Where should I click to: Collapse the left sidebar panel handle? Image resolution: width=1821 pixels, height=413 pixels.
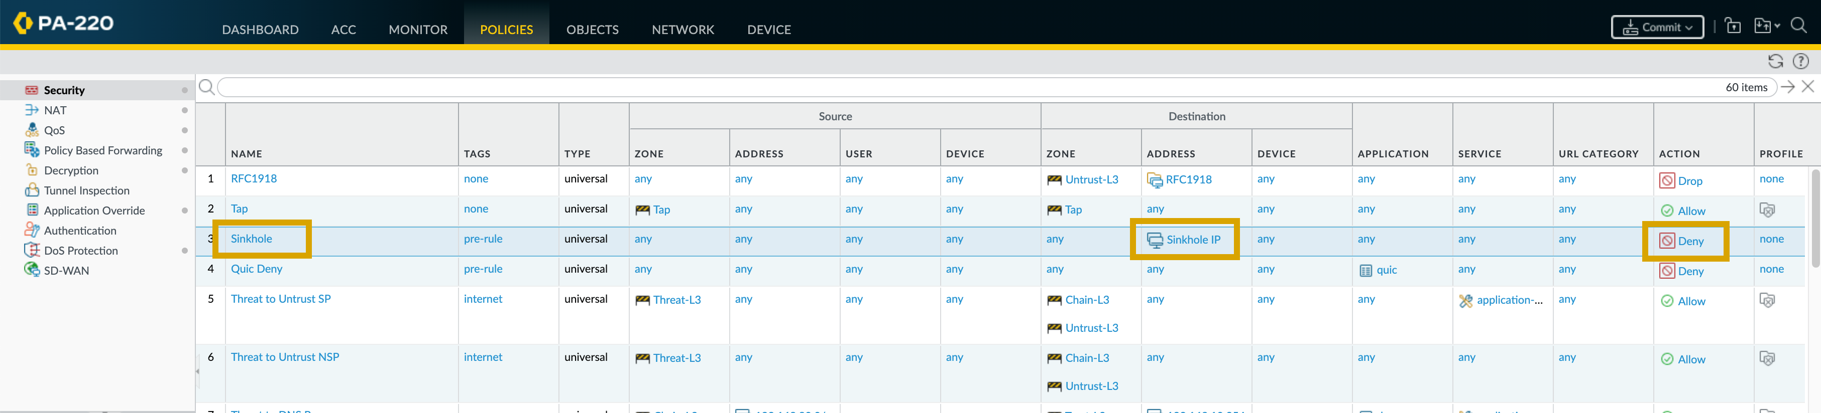(197, 370)
